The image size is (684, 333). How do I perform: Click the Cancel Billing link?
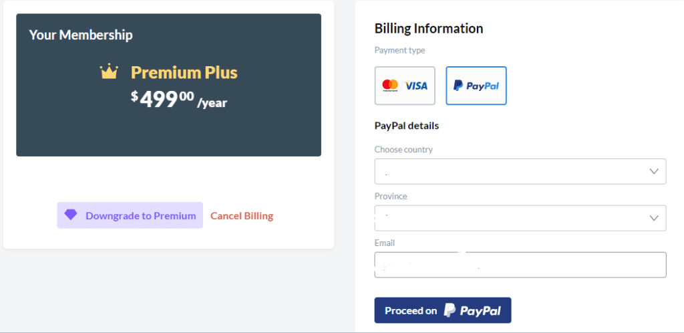(x=242, y=215)
